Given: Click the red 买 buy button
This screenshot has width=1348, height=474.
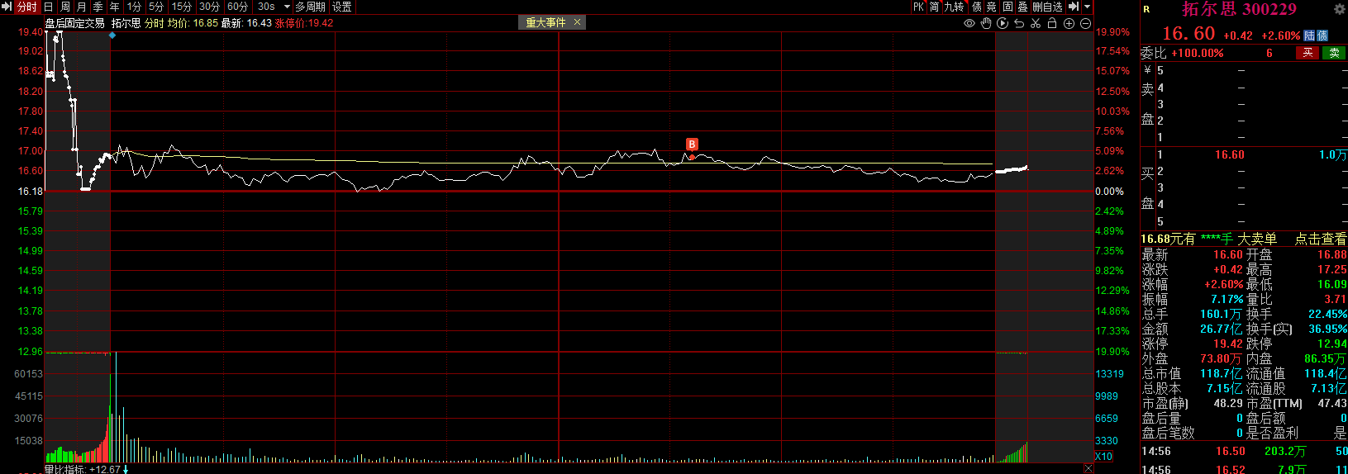Looking at the screenshot, I should tap(1308, 53).
